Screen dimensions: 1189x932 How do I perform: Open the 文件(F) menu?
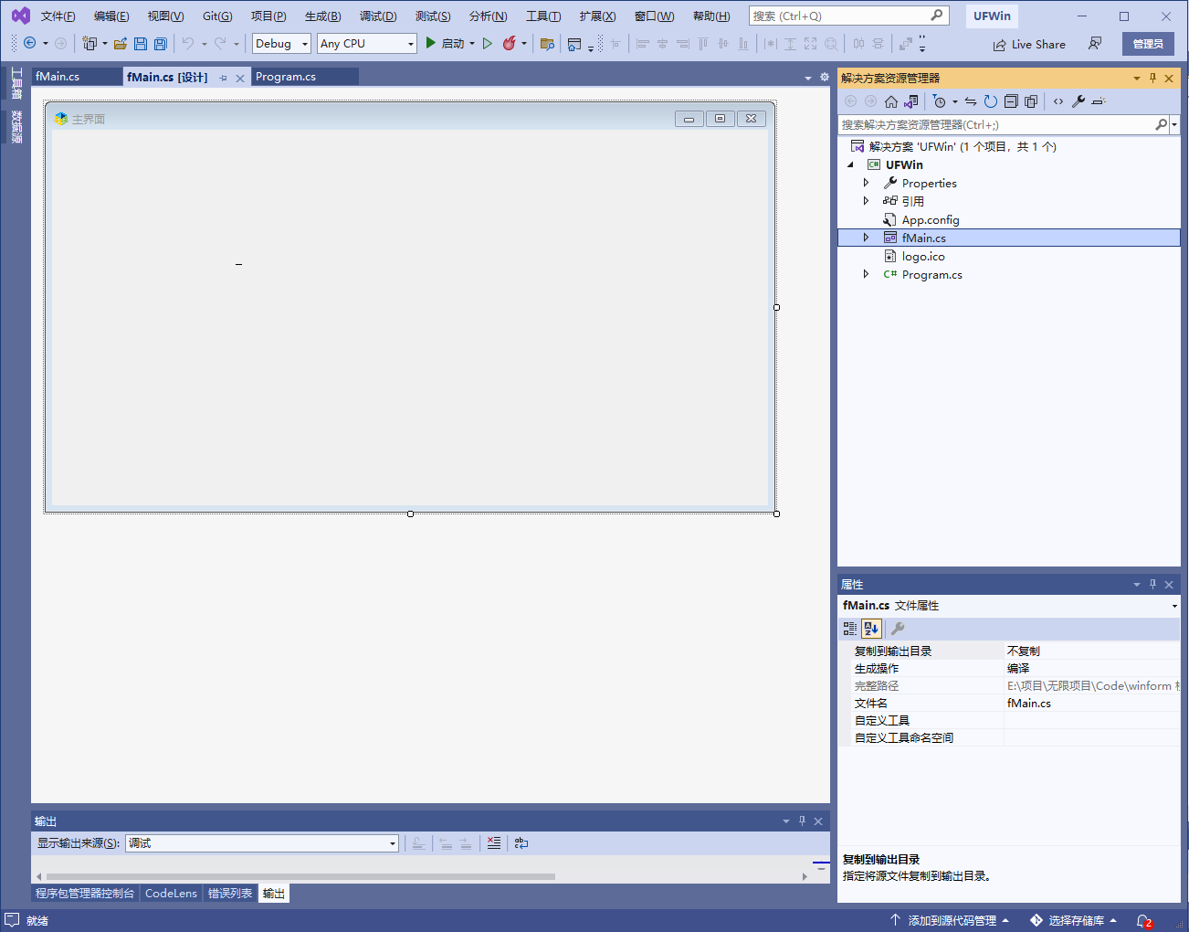pyautogui.click(x=58, y=16)
